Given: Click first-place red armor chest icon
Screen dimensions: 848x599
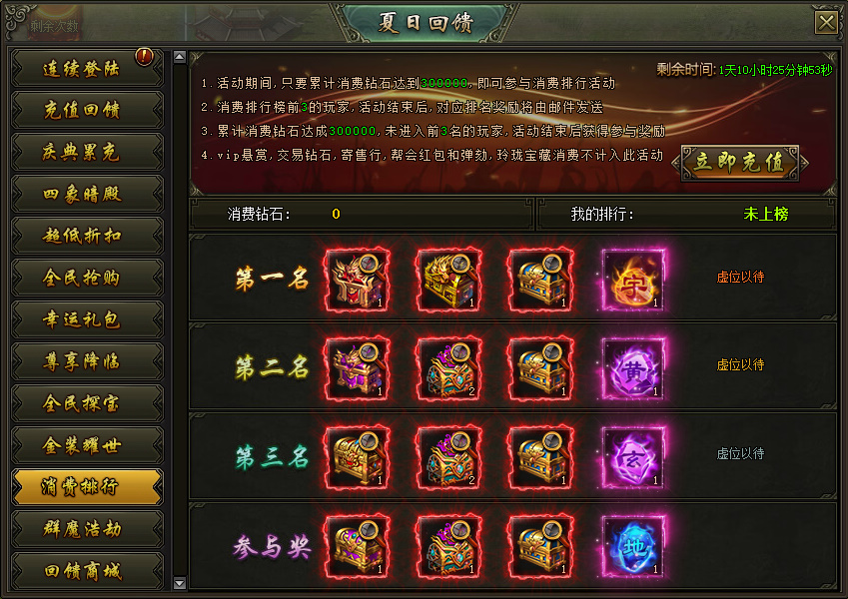Looking at the screenshot, I should (358, 281).
